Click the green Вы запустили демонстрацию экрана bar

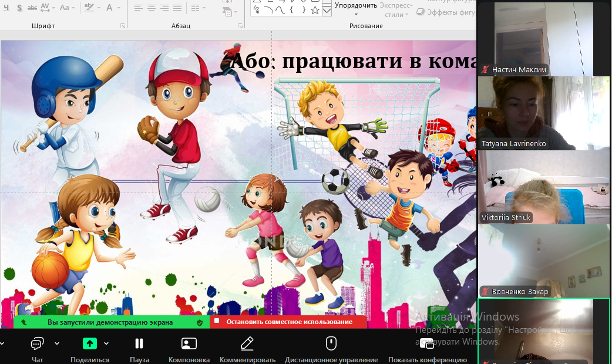tap(111, 322)
